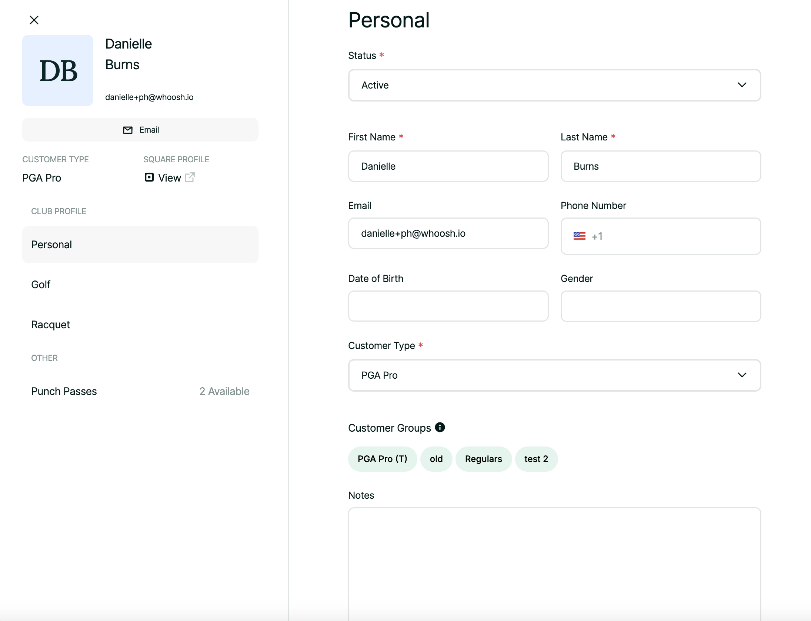The height and width of the screenshot is (621, 811).
Task: Click the 2 Available punch passes text
Action: coord(224,391)
